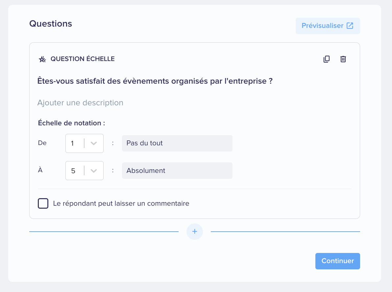Image resolution: width=392 pixels, height=292 pixels.
Task: Open the De scale dropdown arrow
Action: 94,143
